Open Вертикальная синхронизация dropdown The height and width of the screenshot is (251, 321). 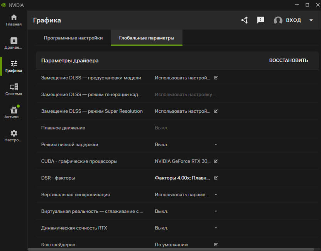tap(216, 195)
